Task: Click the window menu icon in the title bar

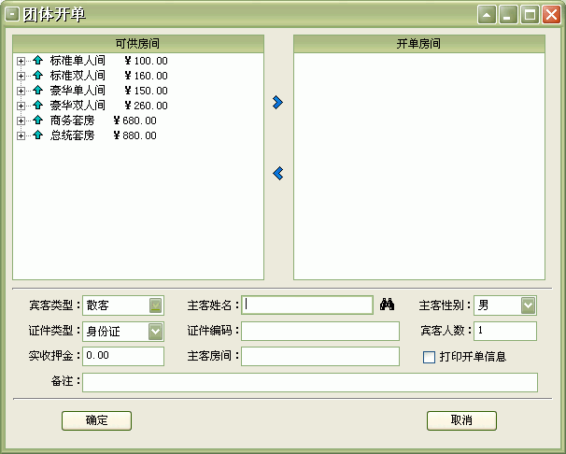Action: [13, 14]
